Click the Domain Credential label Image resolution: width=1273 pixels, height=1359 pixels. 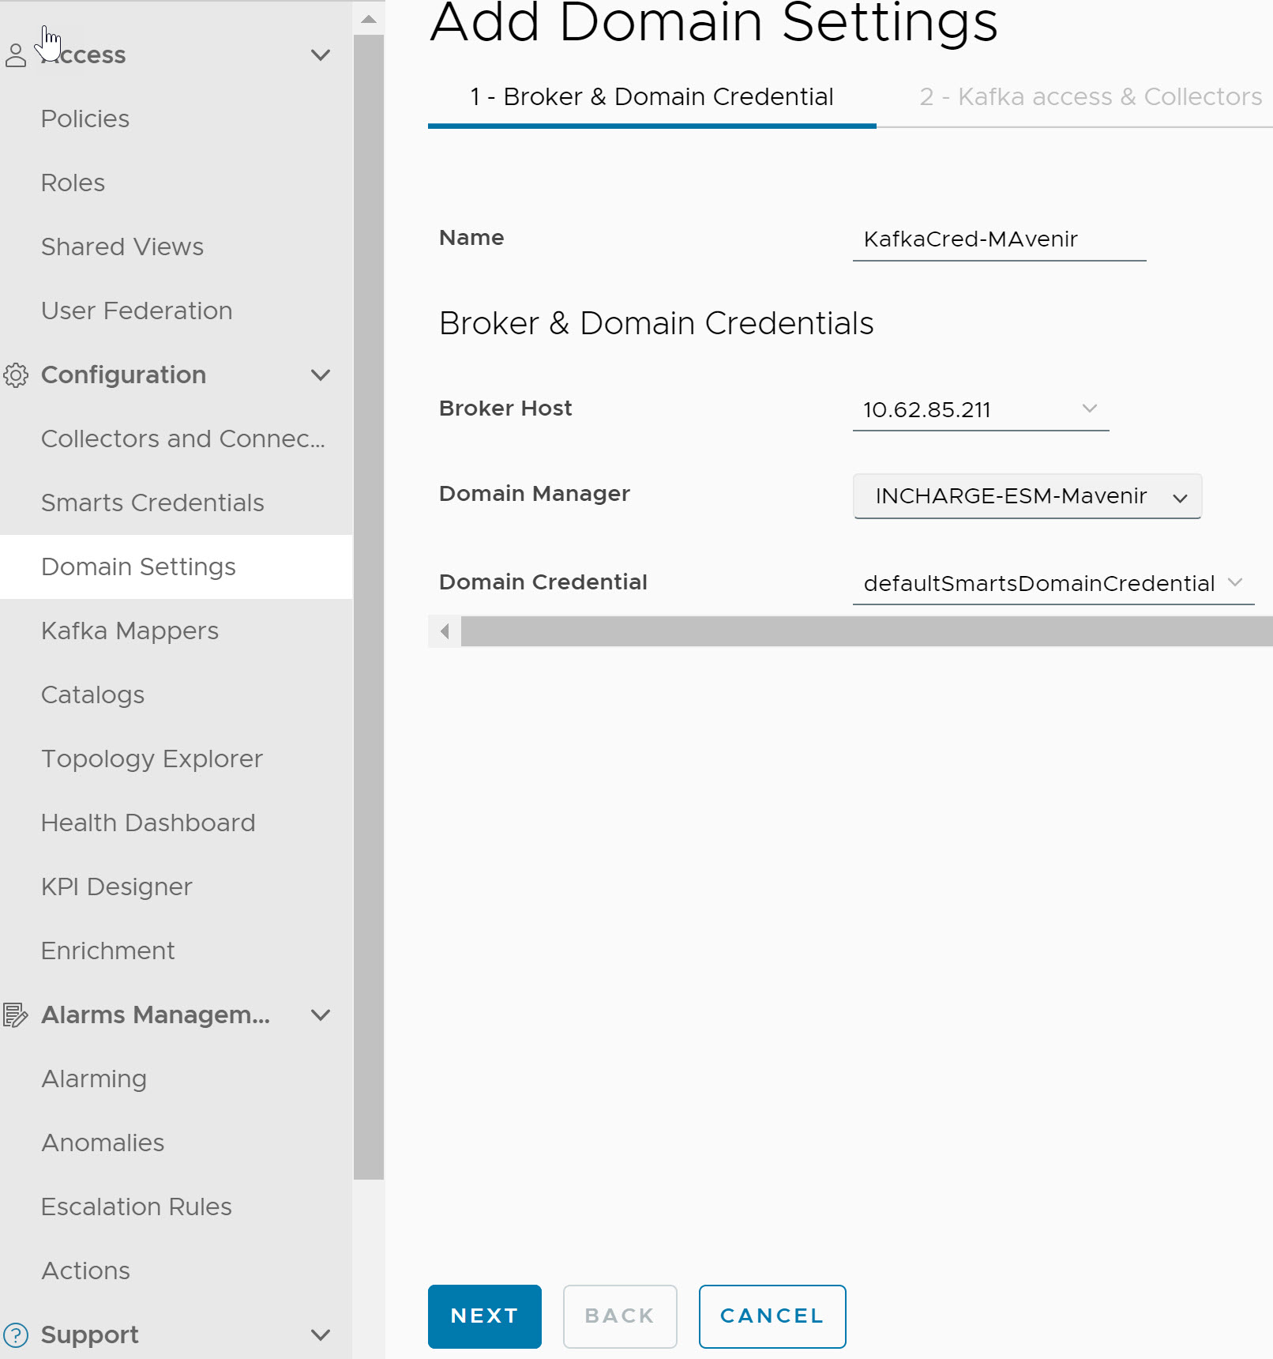pos(543,582)
